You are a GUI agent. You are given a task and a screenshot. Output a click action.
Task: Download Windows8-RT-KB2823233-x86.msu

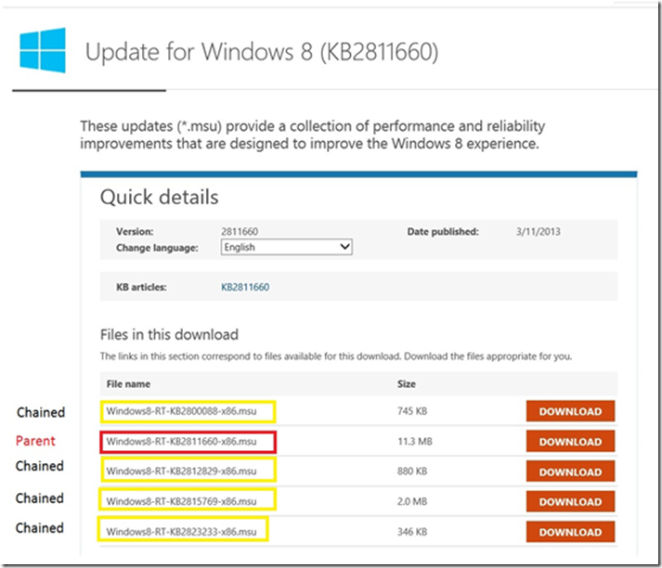570,532
